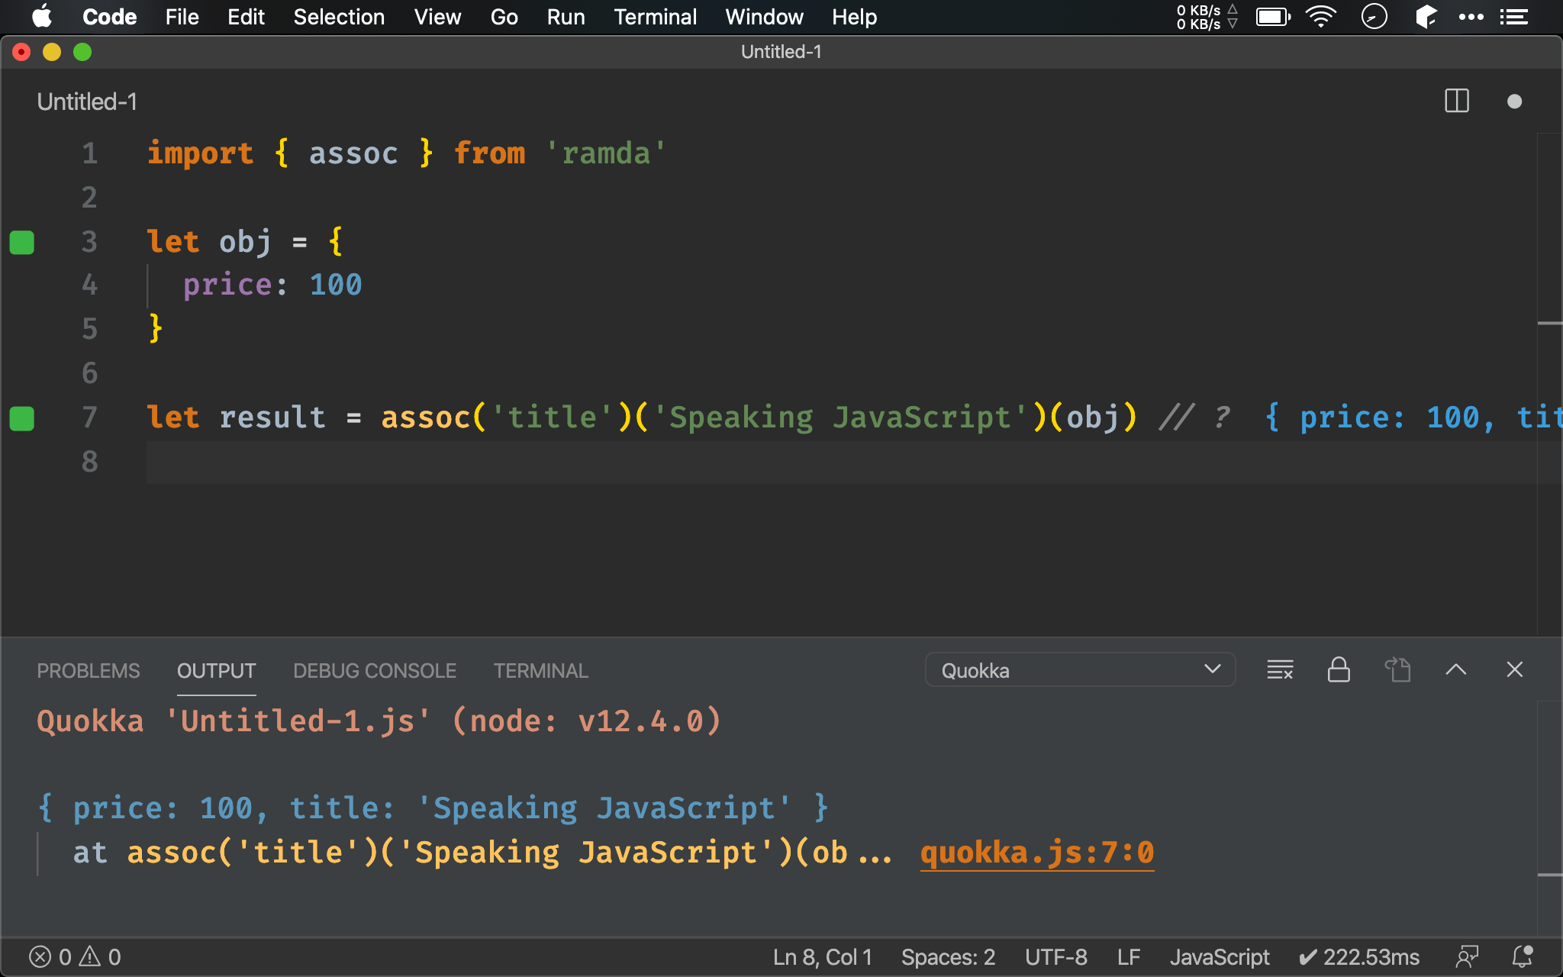Click the Terminal menu item
Image resolution: width=1563 pixels, height=977 pixels.
click(x=654, y=17)
